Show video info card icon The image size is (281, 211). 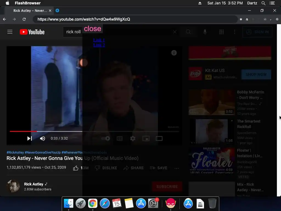point(174,53)
